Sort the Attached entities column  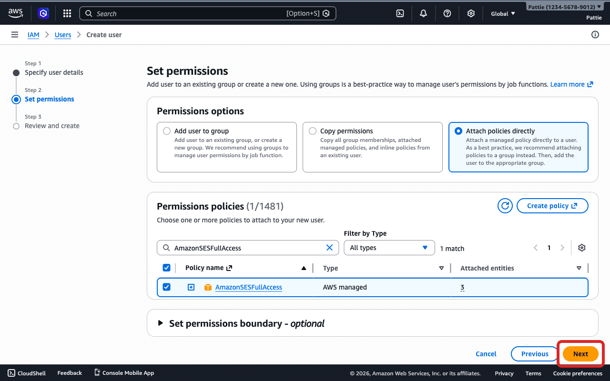tap(579, 268)
